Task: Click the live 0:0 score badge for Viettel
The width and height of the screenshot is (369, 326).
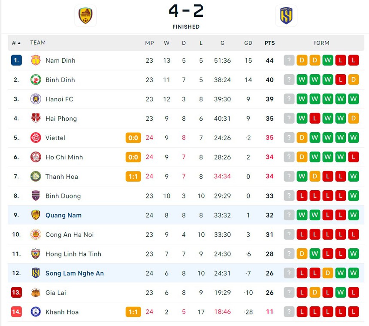Action: click(133, 138)
